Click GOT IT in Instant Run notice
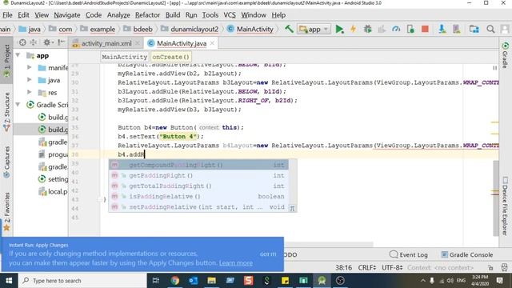This screenshot has width=512, height=288. (x=268, y=254)
